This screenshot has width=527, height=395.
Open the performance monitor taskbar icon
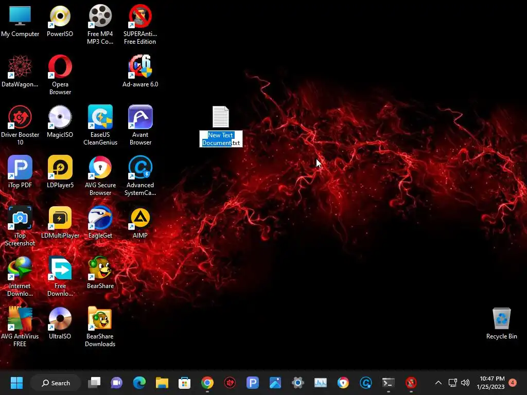320,383
